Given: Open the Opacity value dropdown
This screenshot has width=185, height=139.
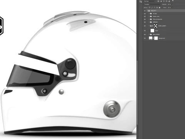Looking at the screenshot, I should coord(172,4).
